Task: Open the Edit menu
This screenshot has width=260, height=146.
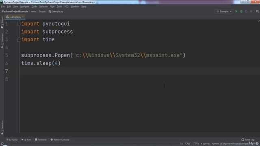Action: (x=9, y=6)
